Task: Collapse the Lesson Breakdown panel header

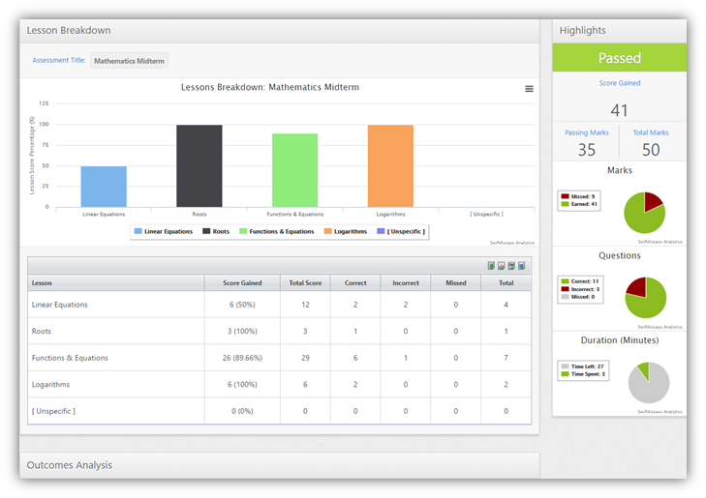Action: click(x=69, y=31)
